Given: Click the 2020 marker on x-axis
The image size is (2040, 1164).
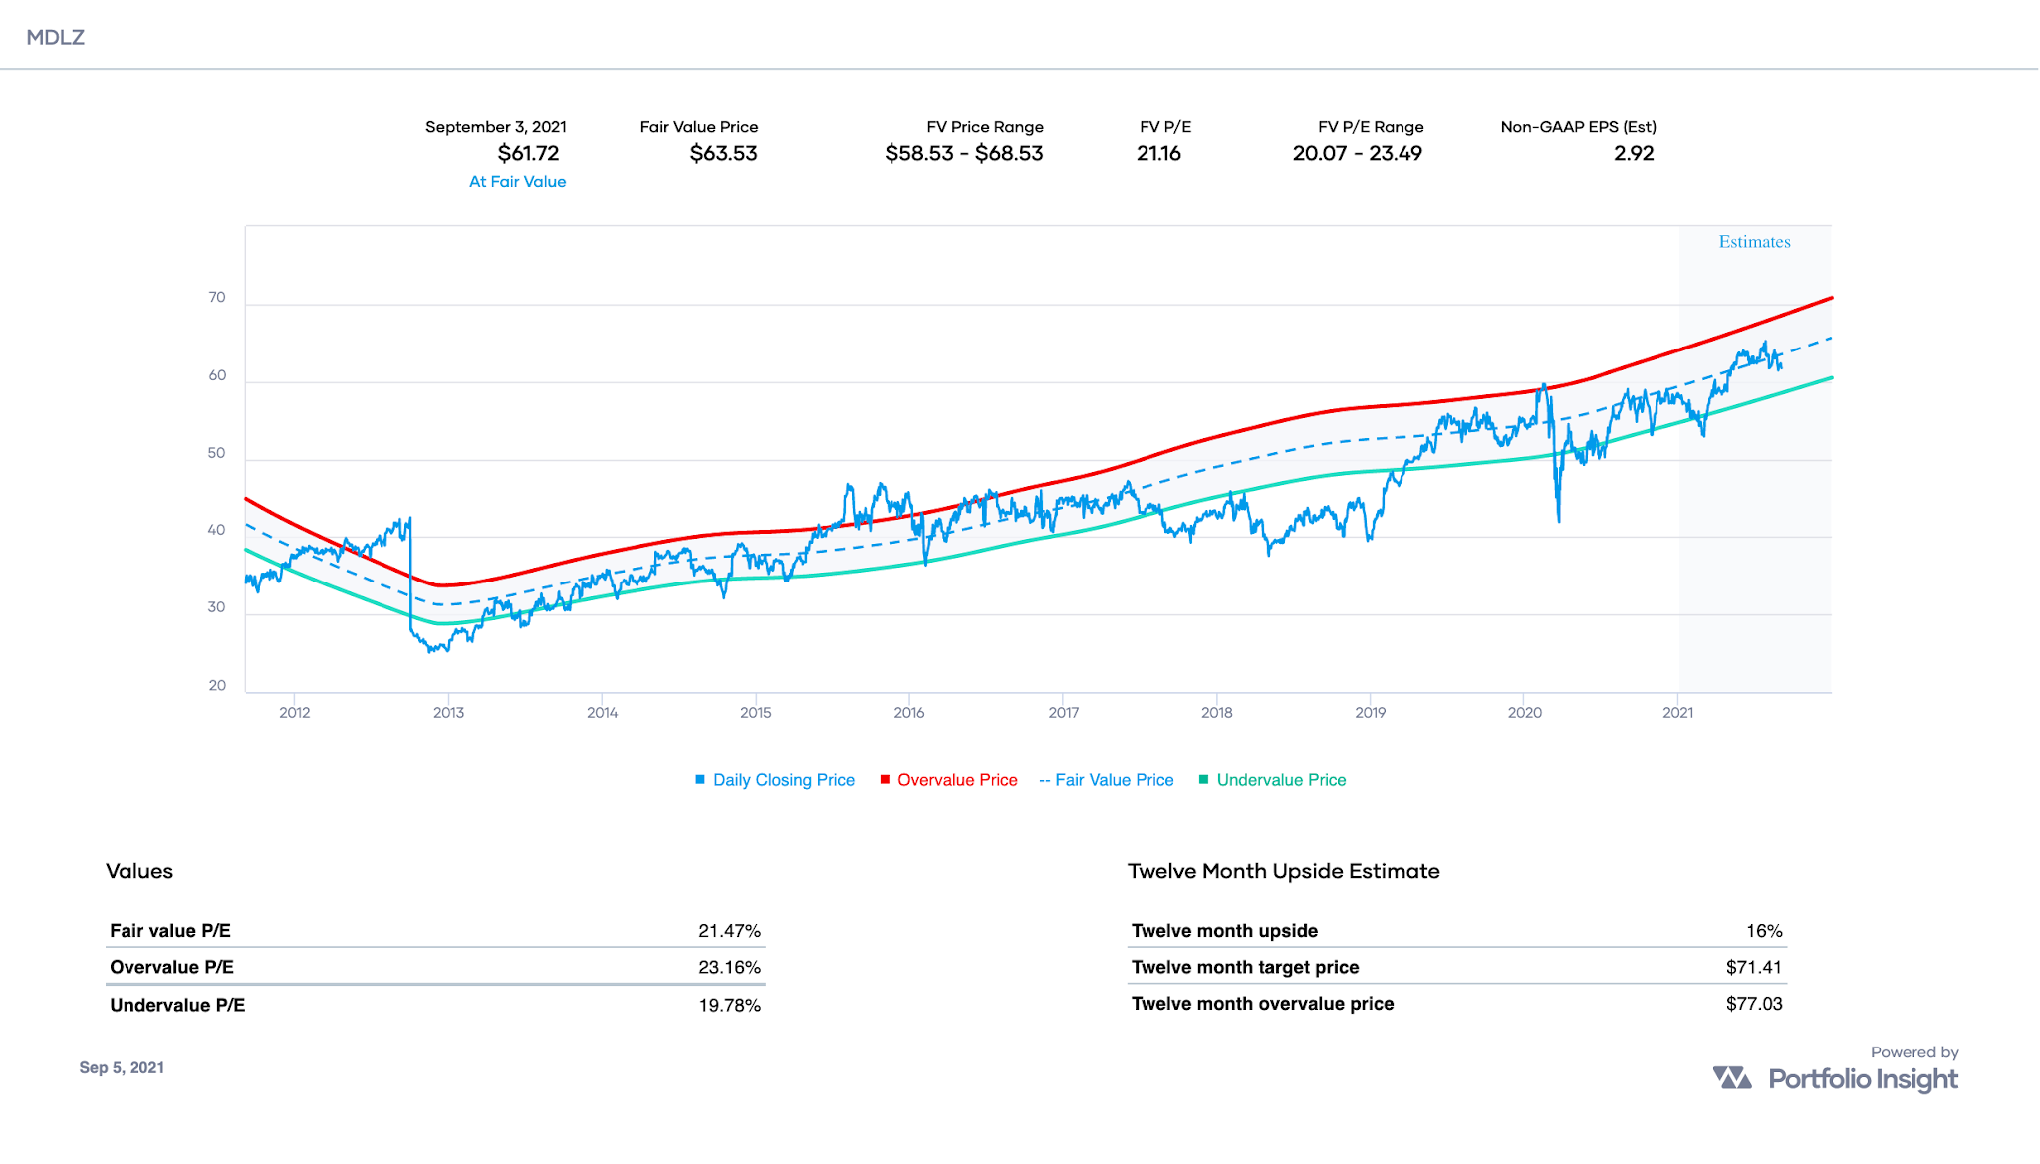Looking at the screenshot, I should tap(1524, 713).
